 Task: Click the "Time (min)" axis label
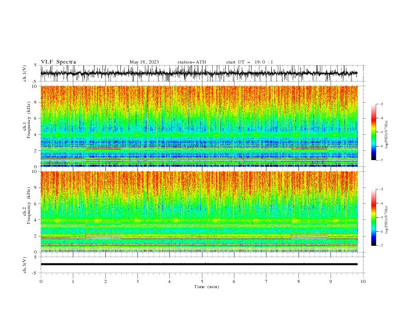coord(207,287)
